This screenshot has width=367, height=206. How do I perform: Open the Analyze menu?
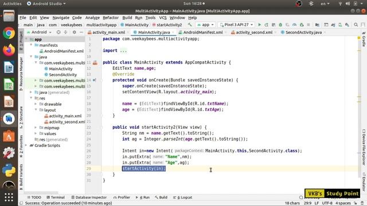92,18
